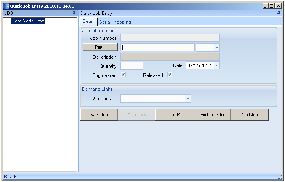Open the dropdown next to Part field
Viewport: 285px width, 182px height.
[x=217, y=47]
